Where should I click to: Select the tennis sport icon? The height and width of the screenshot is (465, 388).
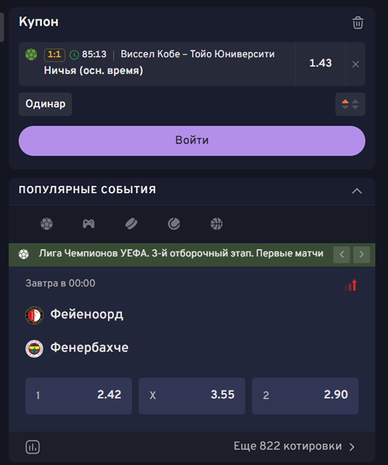(174, 224)
